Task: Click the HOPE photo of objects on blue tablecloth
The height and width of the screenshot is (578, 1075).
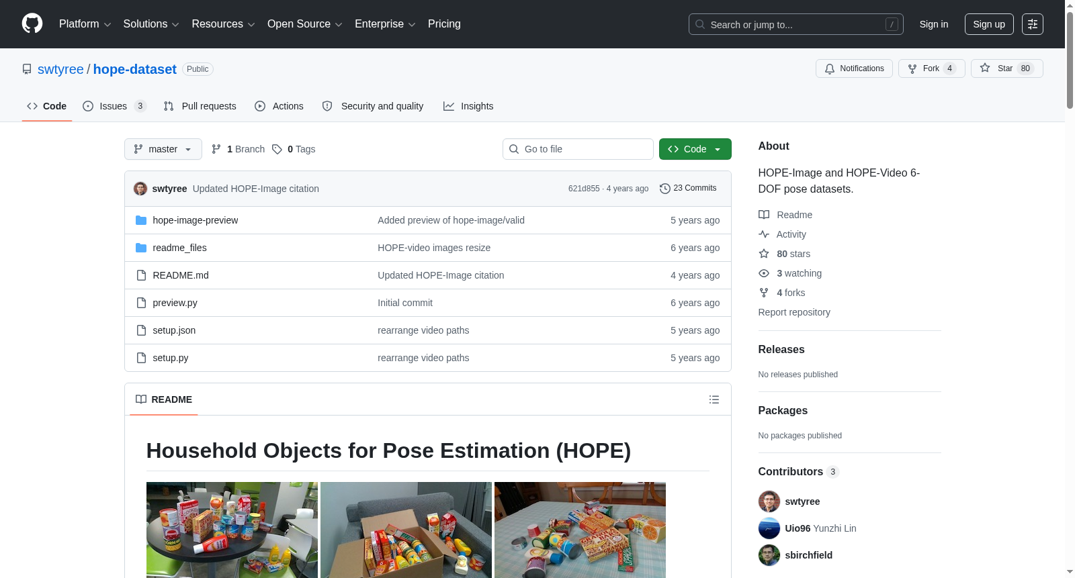Action: point(580,530)
